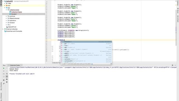Viewport: 179px width, 101px height.
Task: Toggle the pin tab icon in Run panel
Action: tap(4, 84)
